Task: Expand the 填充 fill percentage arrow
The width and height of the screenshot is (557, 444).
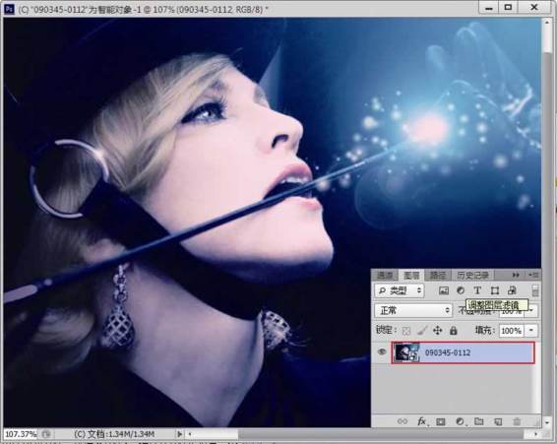Action: [531, 331]
